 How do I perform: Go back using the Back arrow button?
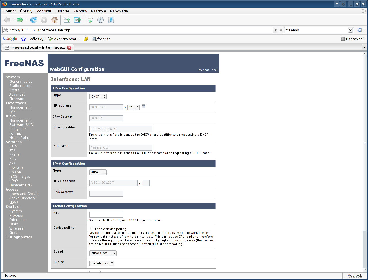click(x=7, y=20)
